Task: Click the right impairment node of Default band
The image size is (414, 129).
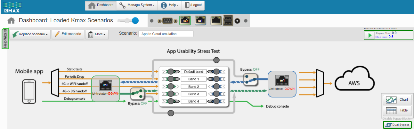Action: [x=216, y=72]
